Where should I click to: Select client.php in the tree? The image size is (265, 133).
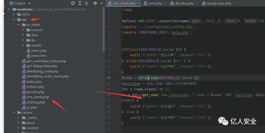tap(39, 51)
